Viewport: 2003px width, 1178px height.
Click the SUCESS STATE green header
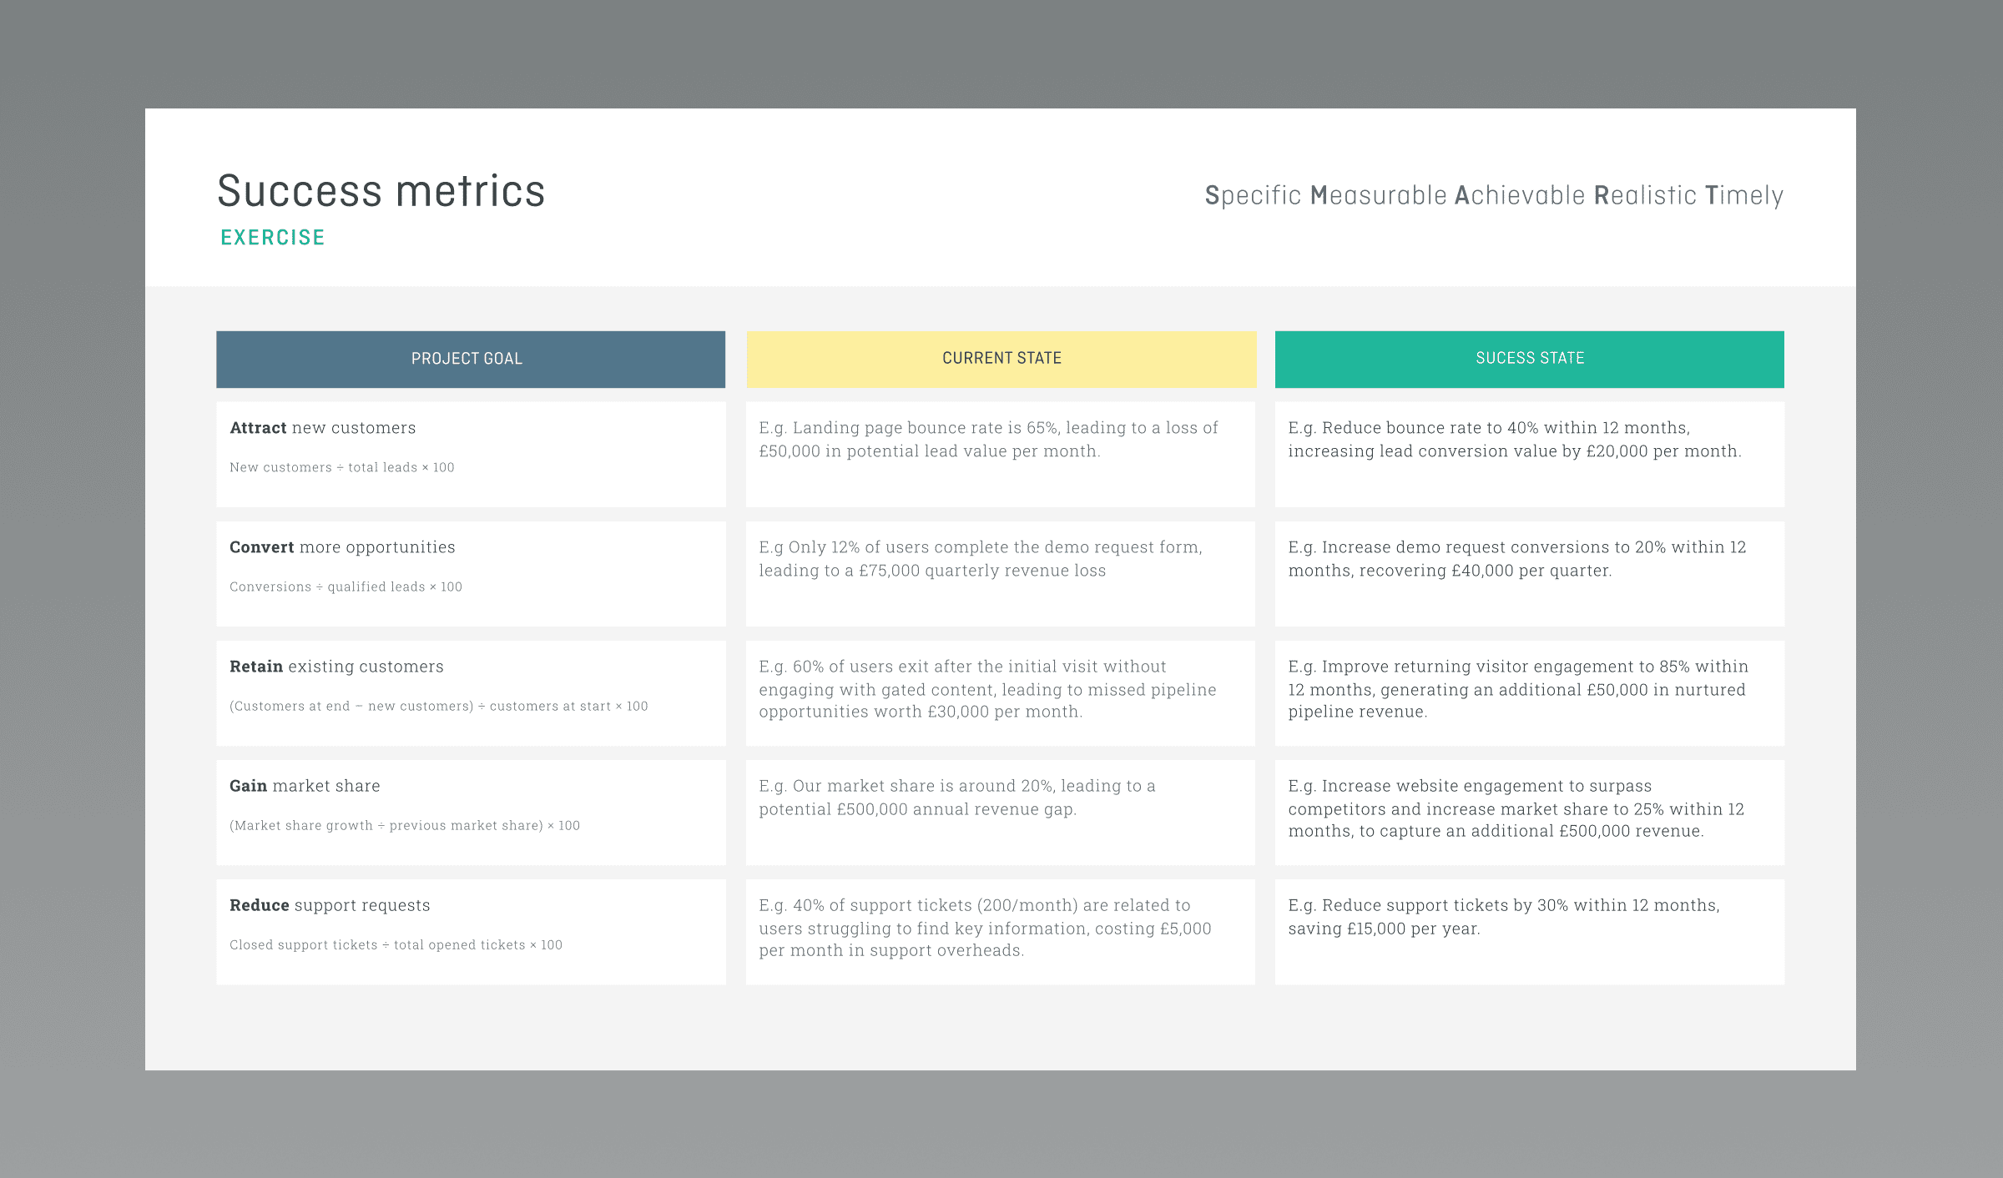point(1529,359)
